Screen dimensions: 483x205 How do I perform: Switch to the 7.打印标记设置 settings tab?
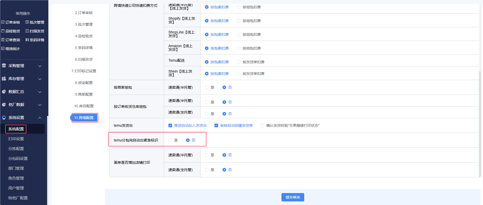click(x=84, y=71)
